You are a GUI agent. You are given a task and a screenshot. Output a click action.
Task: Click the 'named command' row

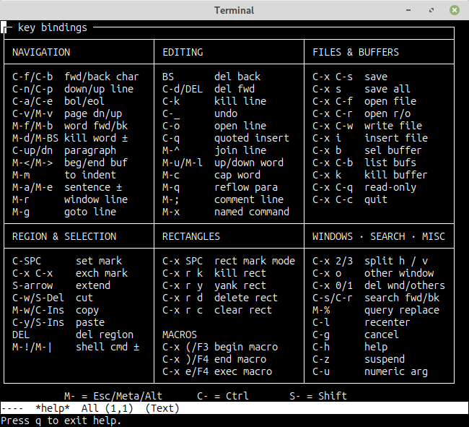coord(226,212)
